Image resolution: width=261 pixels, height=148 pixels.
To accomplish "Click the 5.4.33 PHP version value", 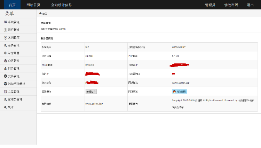I will (175, 56).
